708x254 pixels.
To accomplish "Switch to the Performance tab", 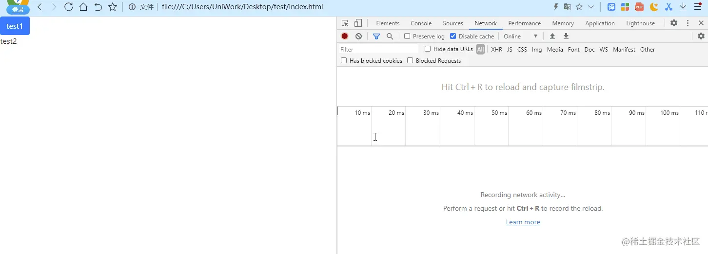I will click(525, 23).
